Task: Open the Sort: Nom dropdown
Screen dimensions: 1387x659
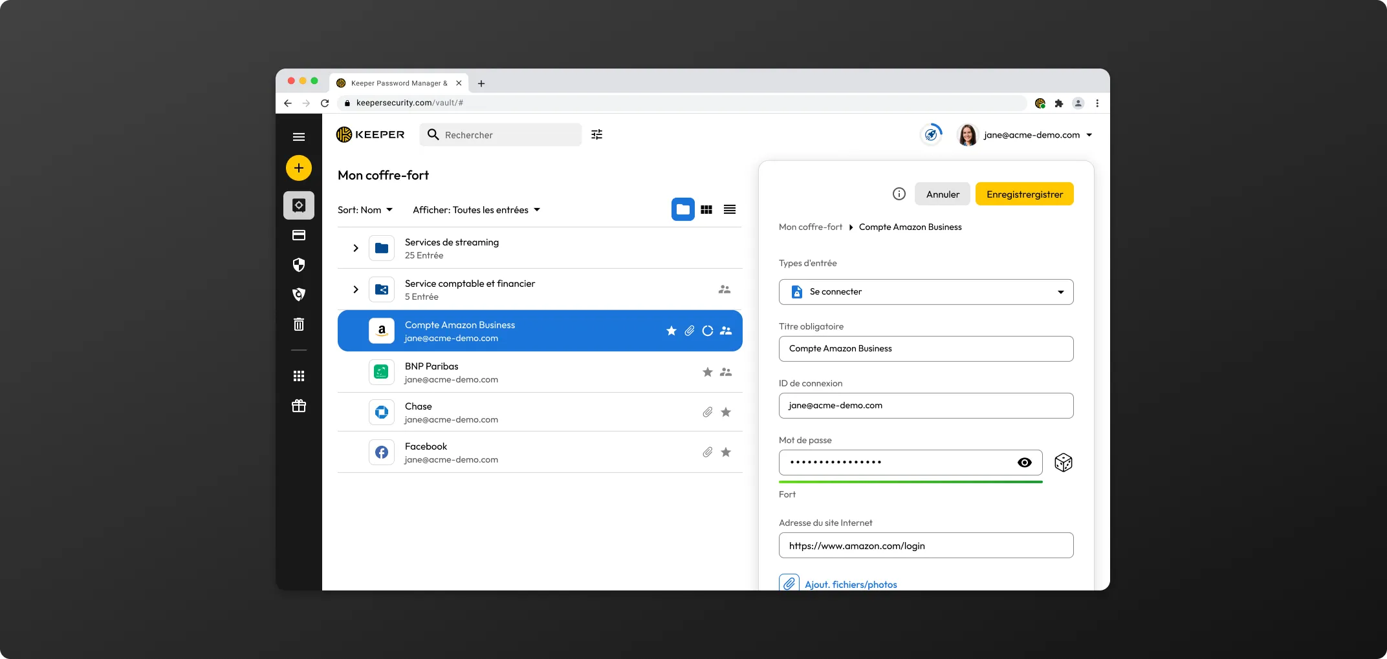Action: point(365,210)
